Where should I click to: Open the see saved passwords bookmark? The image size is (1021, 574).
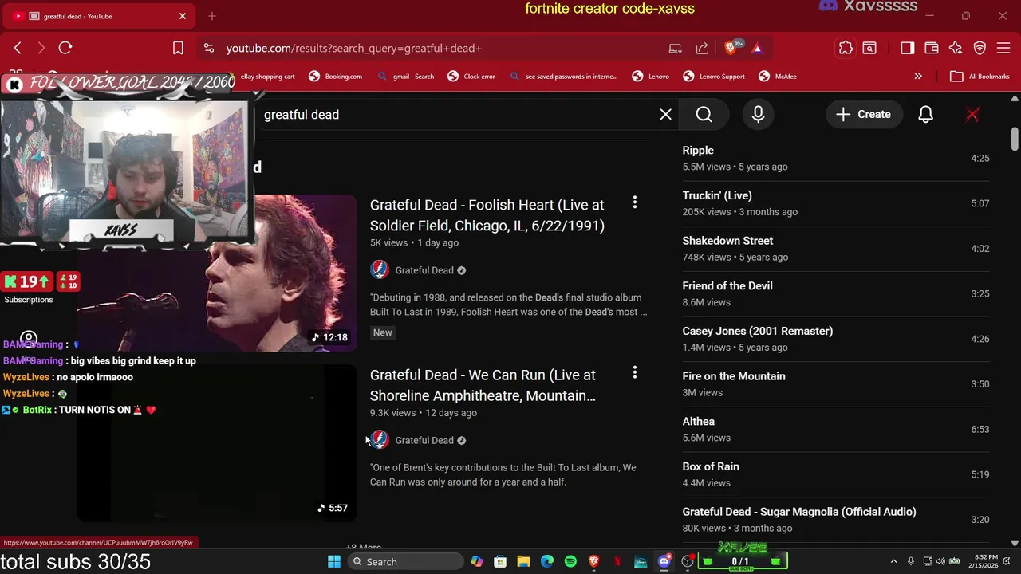tap(563, 77)
